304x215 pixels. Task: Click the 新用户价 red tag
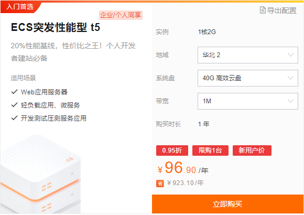click(252, 150)
